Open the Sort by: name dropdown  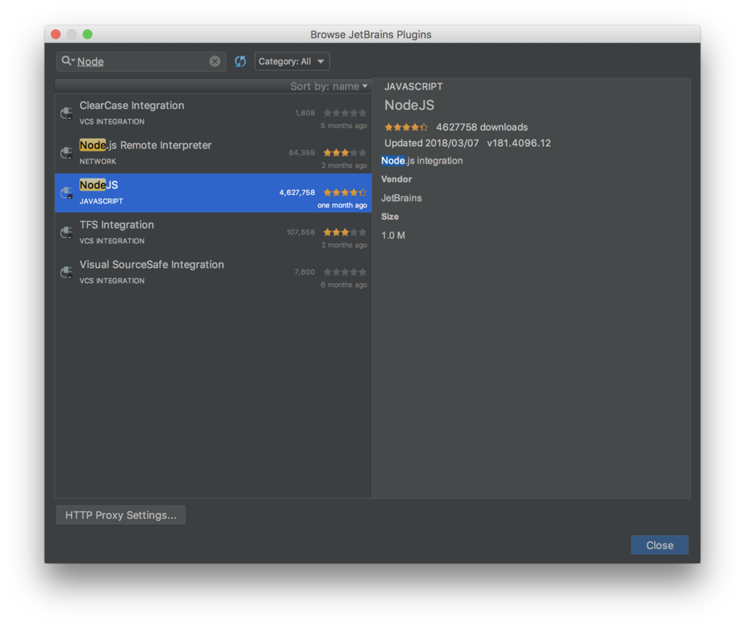[x=330, y=86]
